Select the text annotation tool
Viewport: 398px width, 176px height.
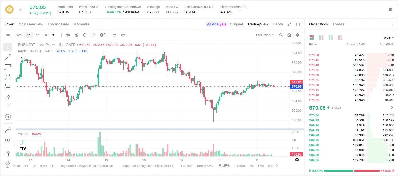8,107
